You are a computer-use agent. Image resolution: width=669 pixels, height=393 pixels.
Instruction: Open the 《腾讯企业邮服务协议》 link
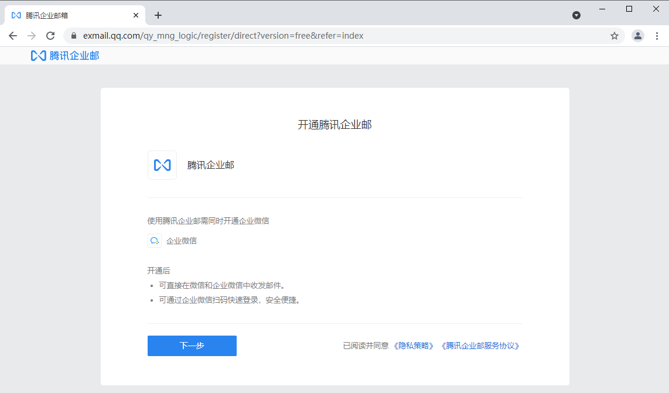click(480, 346)
